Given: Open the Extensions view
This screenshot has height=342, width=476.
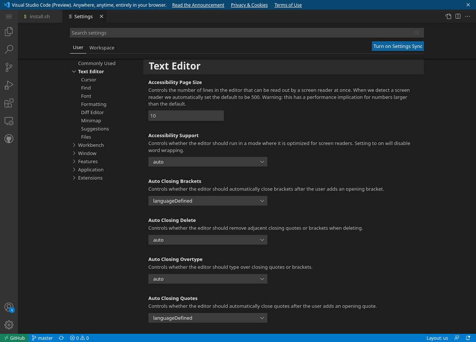Looking at the screenshot, I should [x=9, y=103].
